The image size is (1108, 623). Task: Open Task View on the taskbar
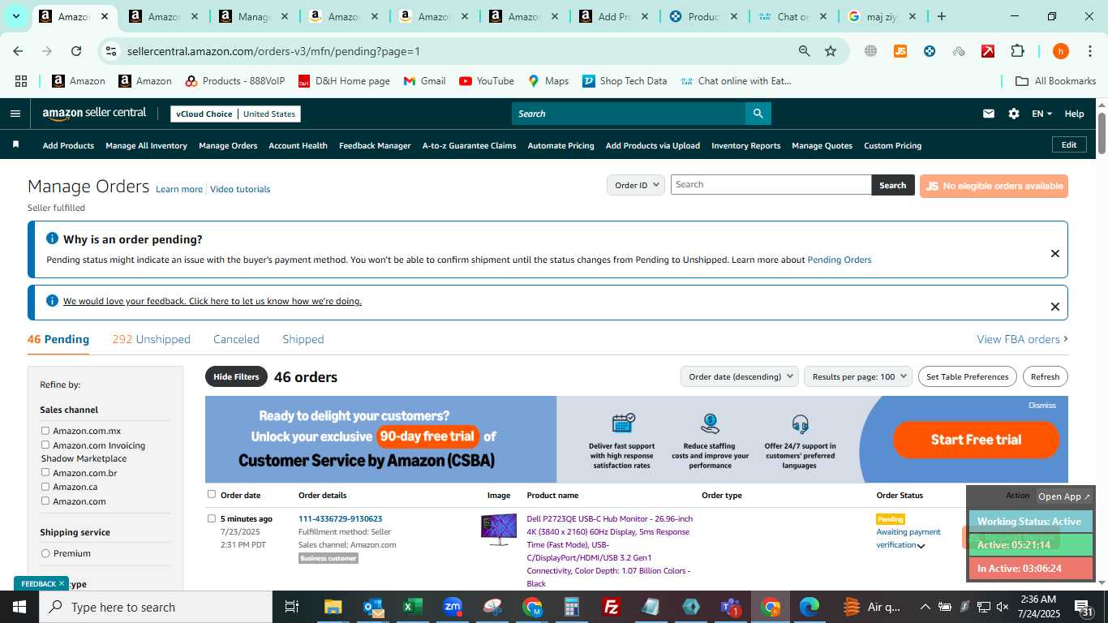tap(292, 607)
